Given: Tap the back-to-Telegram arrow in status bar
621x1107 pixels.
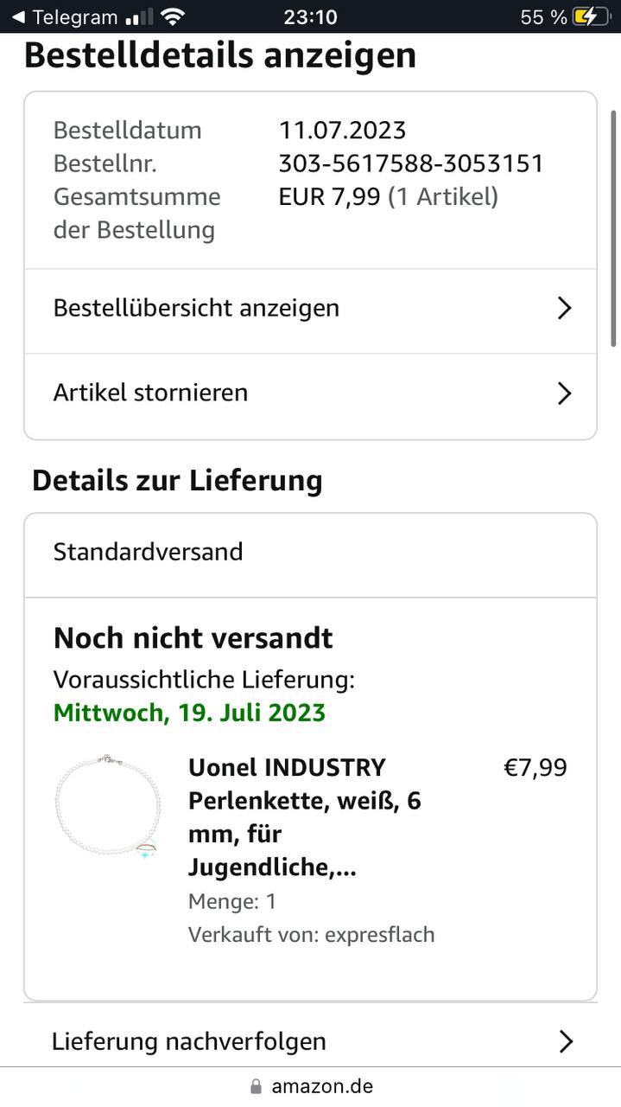Looking at the screenshot, I should [17, 16].
